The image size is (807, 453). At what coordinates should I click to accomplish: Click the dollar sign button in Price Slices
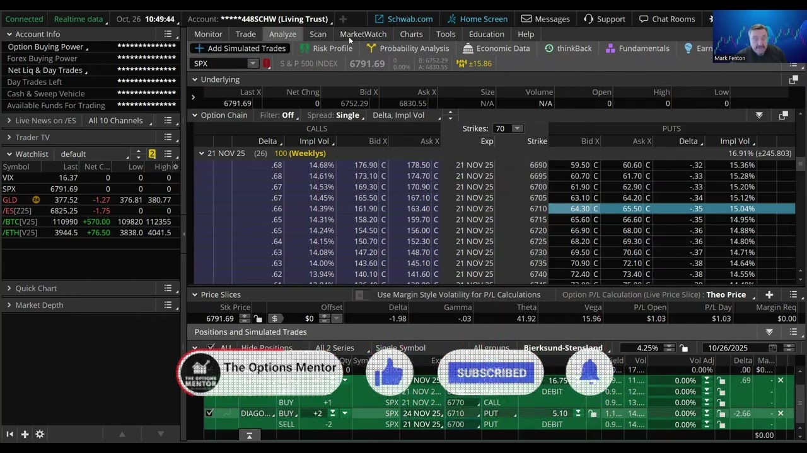274,319
